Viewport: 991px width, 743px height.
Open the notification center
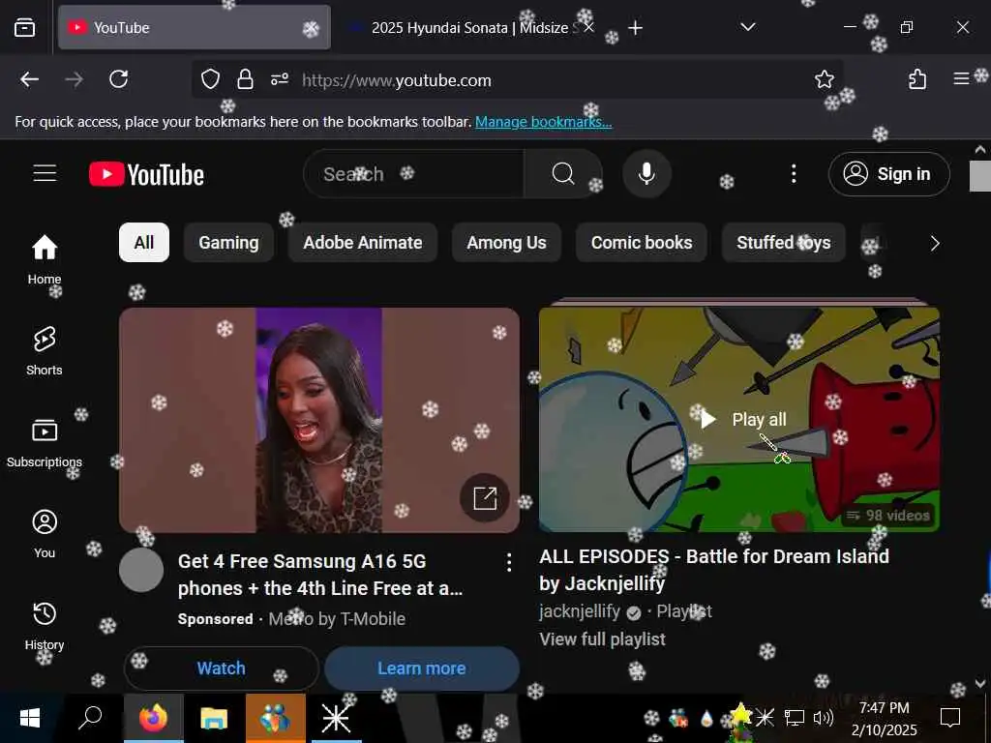point(950,718)
